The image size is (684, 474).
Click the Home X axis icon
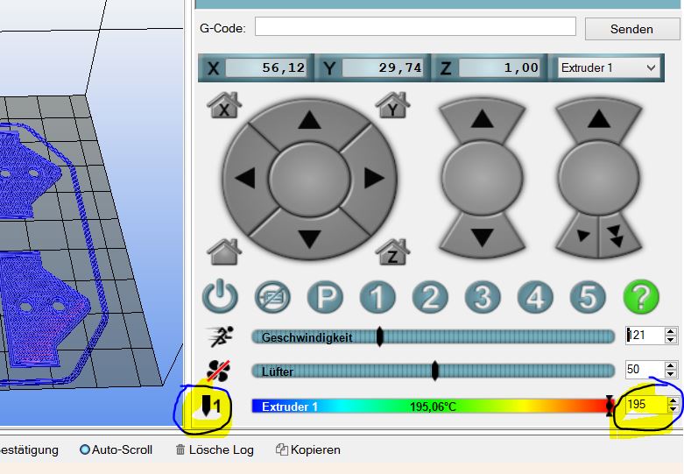pyautogui.click(x=224, y=105)
